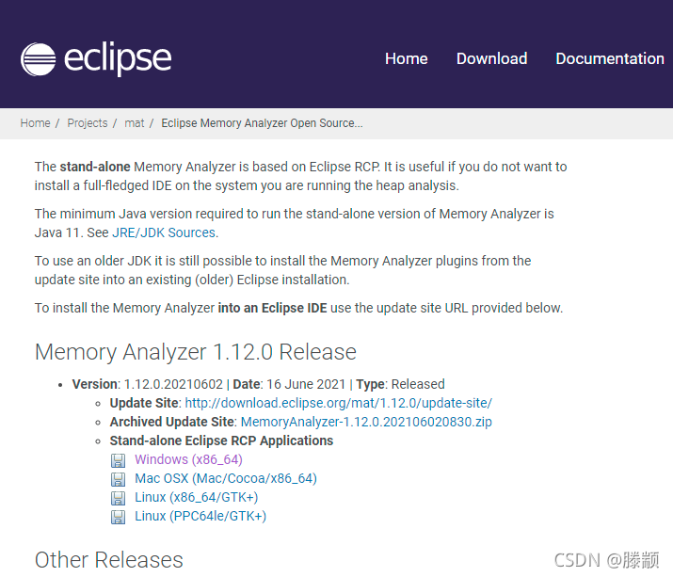
Task: Click floppy disk icon beside Mac OSX download
Action: click(118, 479)
